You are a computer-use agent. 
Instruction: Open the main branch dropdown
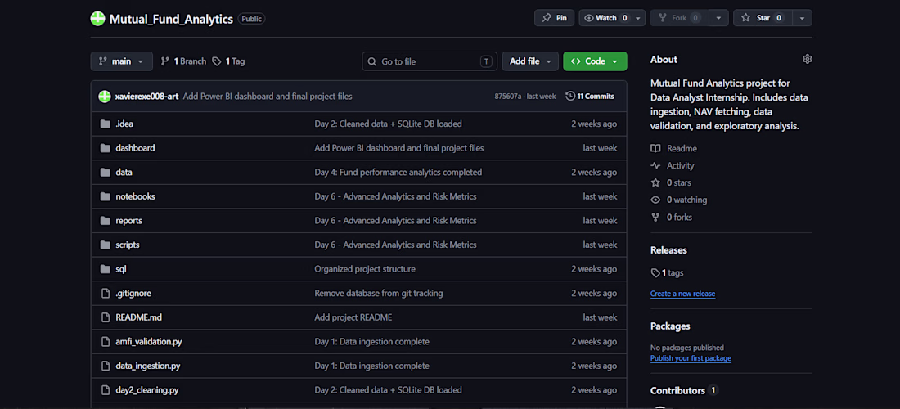(122, 61)
